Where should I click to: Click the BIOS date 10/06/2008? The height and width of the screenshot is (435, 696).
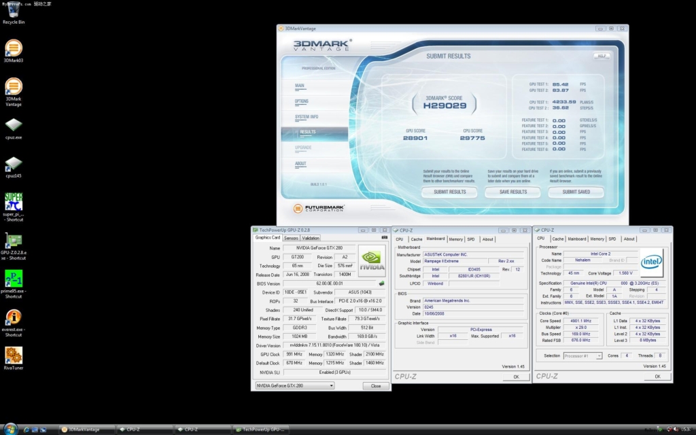(x=473, y=314)
